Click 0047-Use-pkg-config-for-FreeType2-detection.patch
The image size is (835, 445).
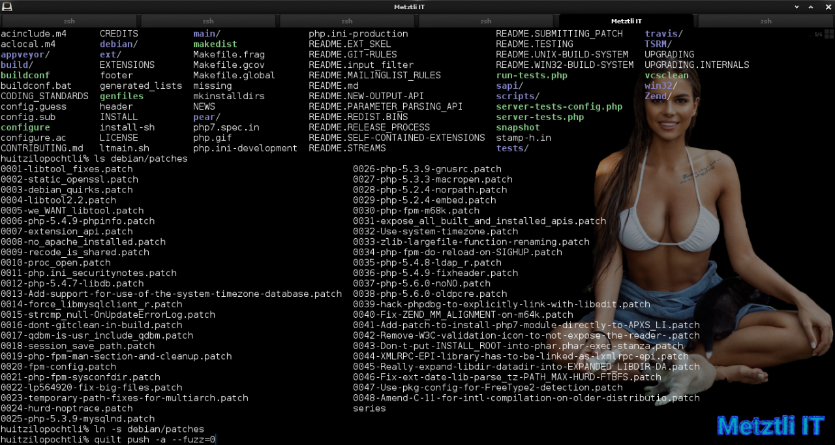[488, 388]
